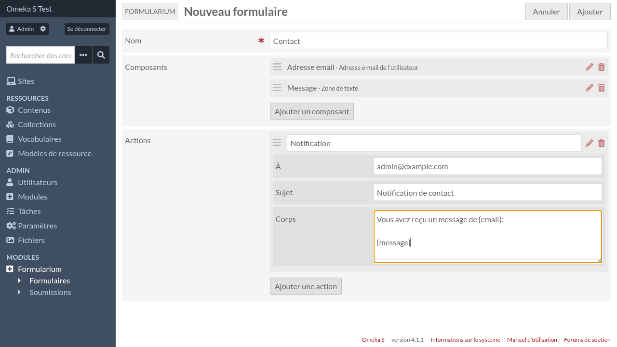Delete the Message component via trash icon

pos(601,88)
